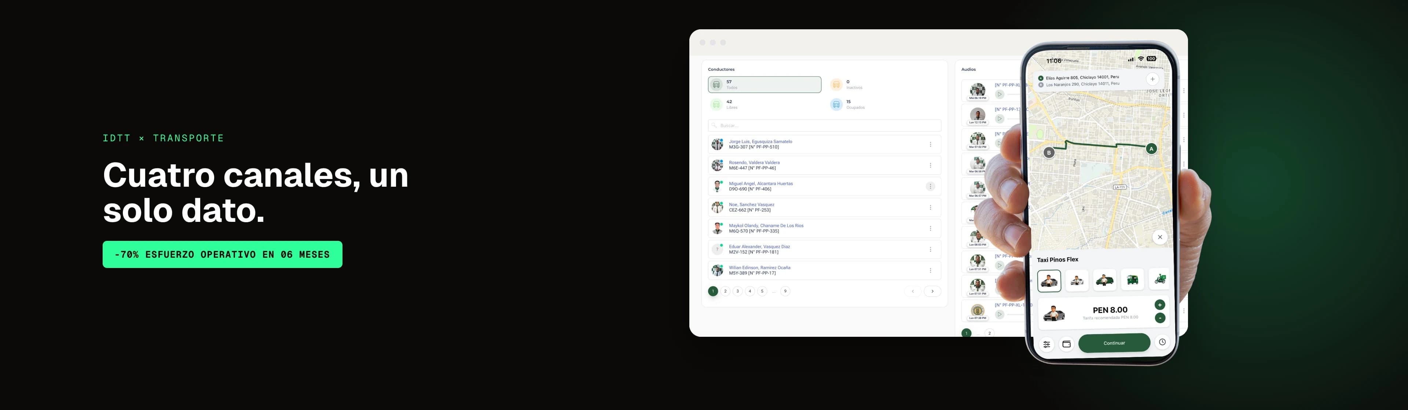1408x410 pixels.
Task: Open options menu for Miguel Angel Alcantara
Action: [x=930, y=187]
